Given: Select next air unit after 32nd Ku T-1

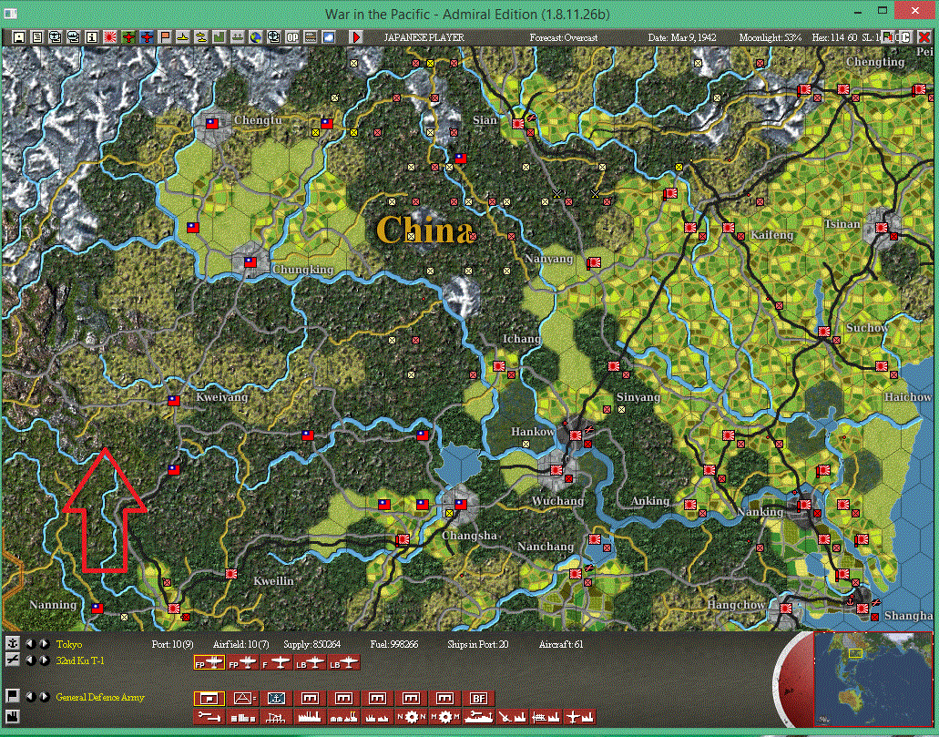Looking at the screenshot, I should click(x=44, y=660).
